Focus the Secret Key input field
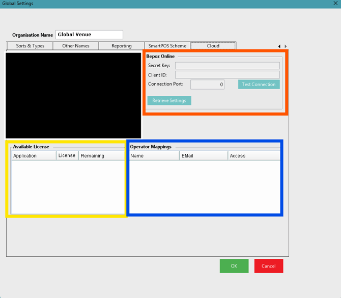The height and width of the screenshot is (298, 341). pos(227,66)
